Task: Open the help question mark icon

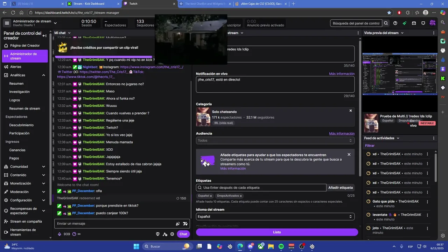Action: pos(395,23)
